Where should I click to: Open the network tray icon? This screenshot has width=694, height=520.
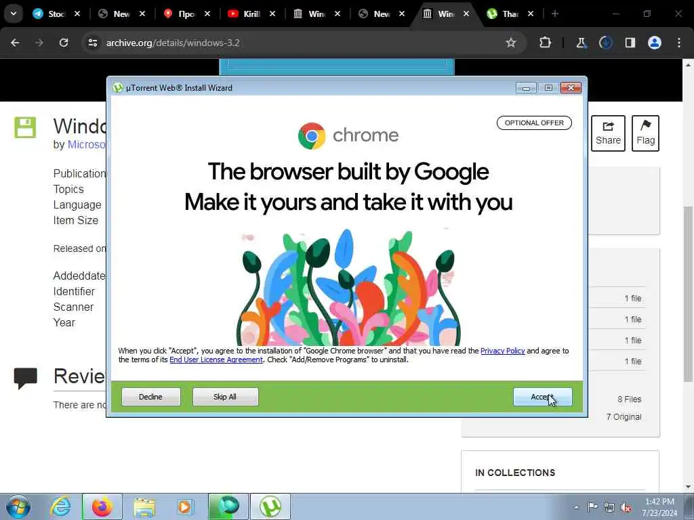pos(609,507)
